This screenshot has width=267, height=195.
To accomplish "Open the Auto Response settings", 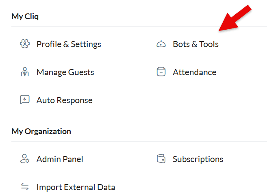I will (x=65, y=100).
